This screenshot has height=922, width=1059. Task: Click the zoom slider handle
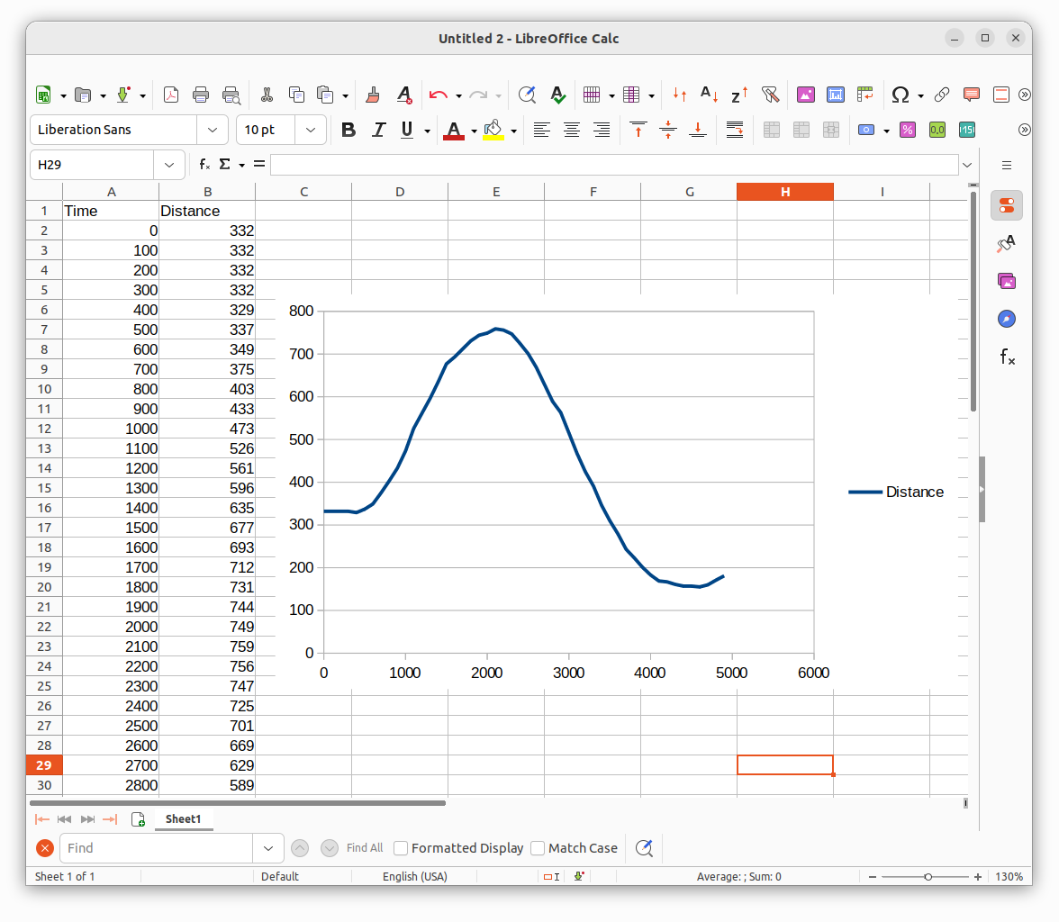tap(928, 877)
